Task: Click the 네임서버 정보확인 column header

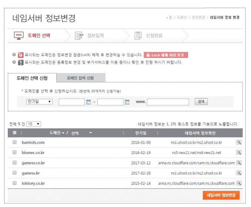Action: point(200,133)
